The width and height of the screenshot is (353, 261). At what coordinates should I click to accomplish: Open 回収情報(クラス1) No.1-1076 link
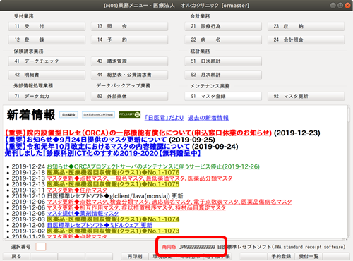(113, 172)
